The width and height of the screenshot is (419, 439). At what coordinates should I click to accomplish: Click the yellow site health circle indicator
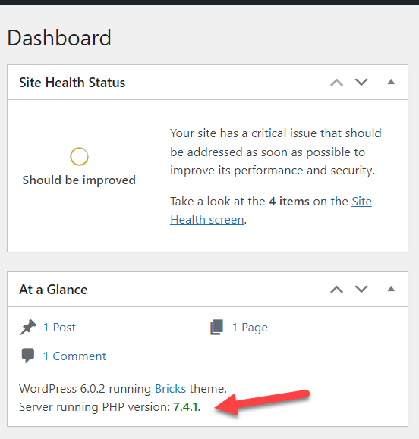pyautogui.click(x=79, y=156)
